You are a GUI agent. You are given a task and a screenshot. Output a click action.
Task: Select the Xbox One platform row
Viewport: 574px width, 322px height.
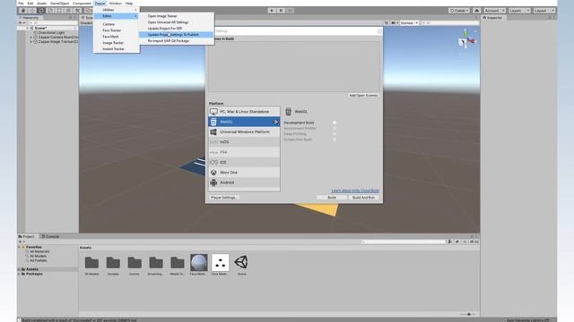[x=244, y=173]
